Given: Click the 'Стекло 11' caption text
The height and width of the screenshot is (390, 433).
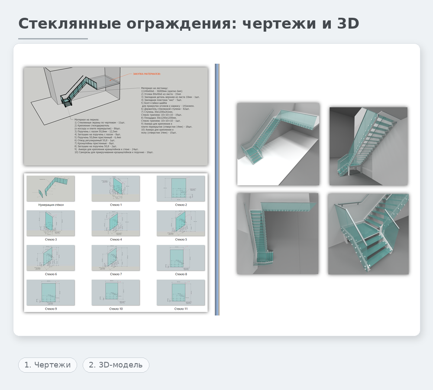Looking at the screenshot, I should click(181, 309).
